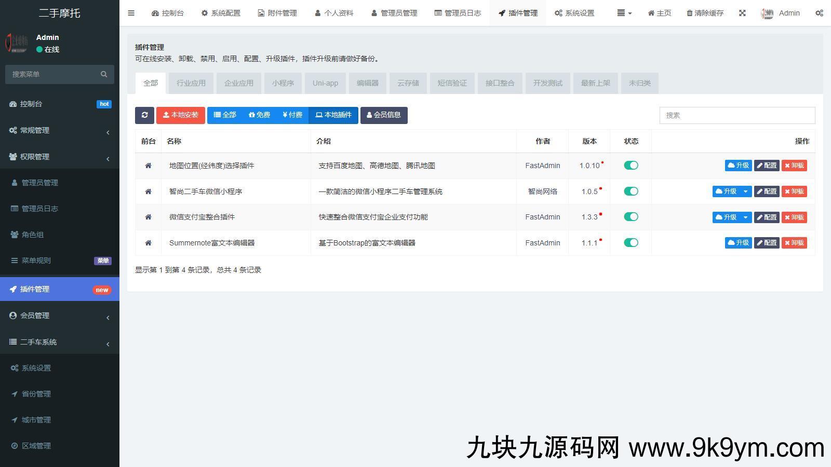Switch to the Uni-app tab
Screen dimensions: 831x467
[x=325, y=83]
